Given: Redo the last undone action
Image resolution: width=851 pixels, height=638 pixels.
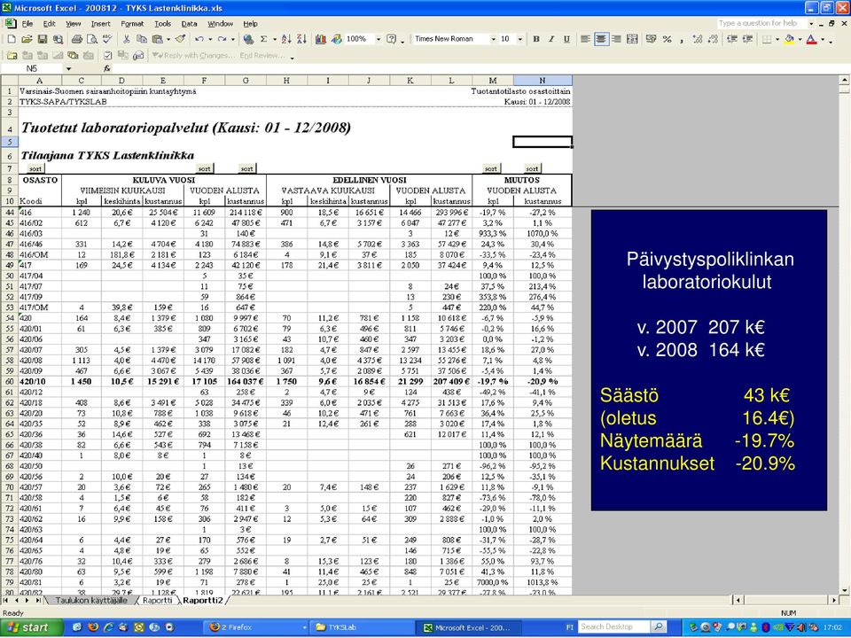Looking at the screenshot, I should [x=222, y=39].
